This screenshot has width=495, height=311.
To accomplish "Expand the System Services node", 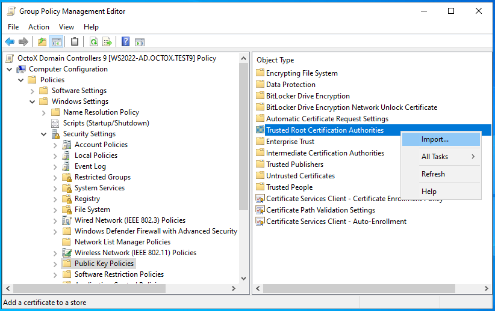I will [x=55, y=189].
